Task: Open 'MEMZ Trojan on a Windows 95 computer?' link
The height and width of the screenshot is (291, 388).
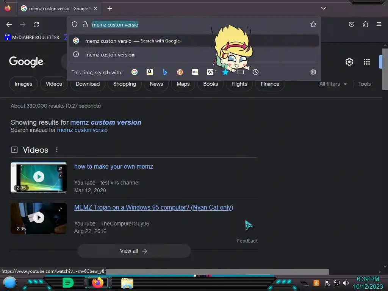Action: coord(154,207)
